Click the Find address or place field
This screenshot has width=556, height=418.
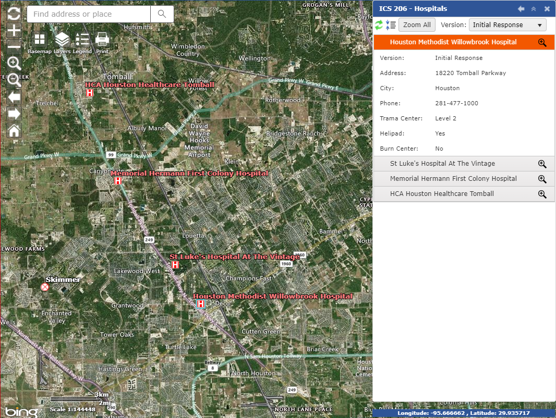(89, 14)
